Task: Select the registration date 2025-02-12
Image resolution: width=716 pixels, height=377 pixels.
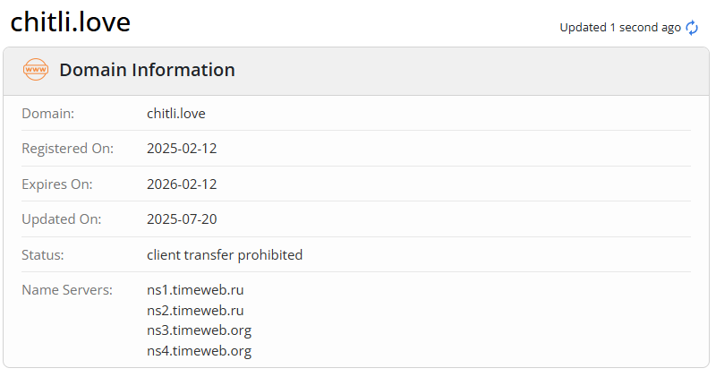Action: [182, 149]
